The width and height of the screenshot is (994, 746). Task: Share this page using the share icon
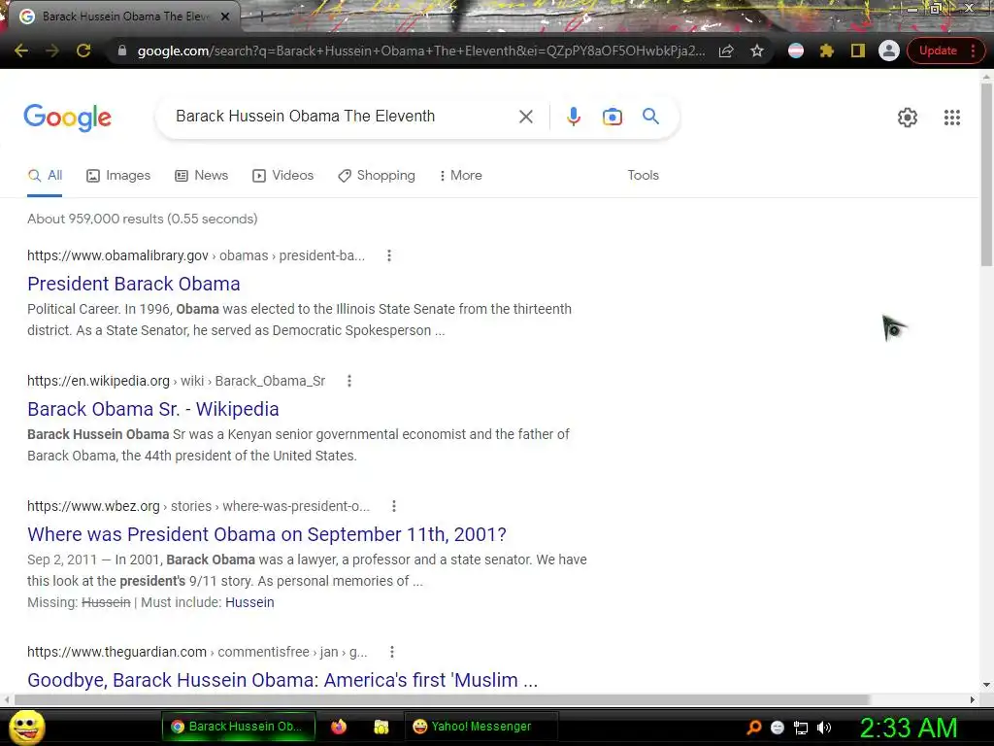coord(726,51)
